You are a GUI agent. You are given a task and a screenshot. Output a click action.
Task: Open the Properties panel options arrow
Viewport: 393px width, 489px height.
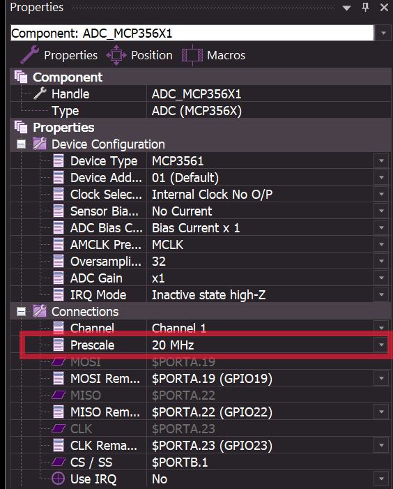tap(346, 8)
